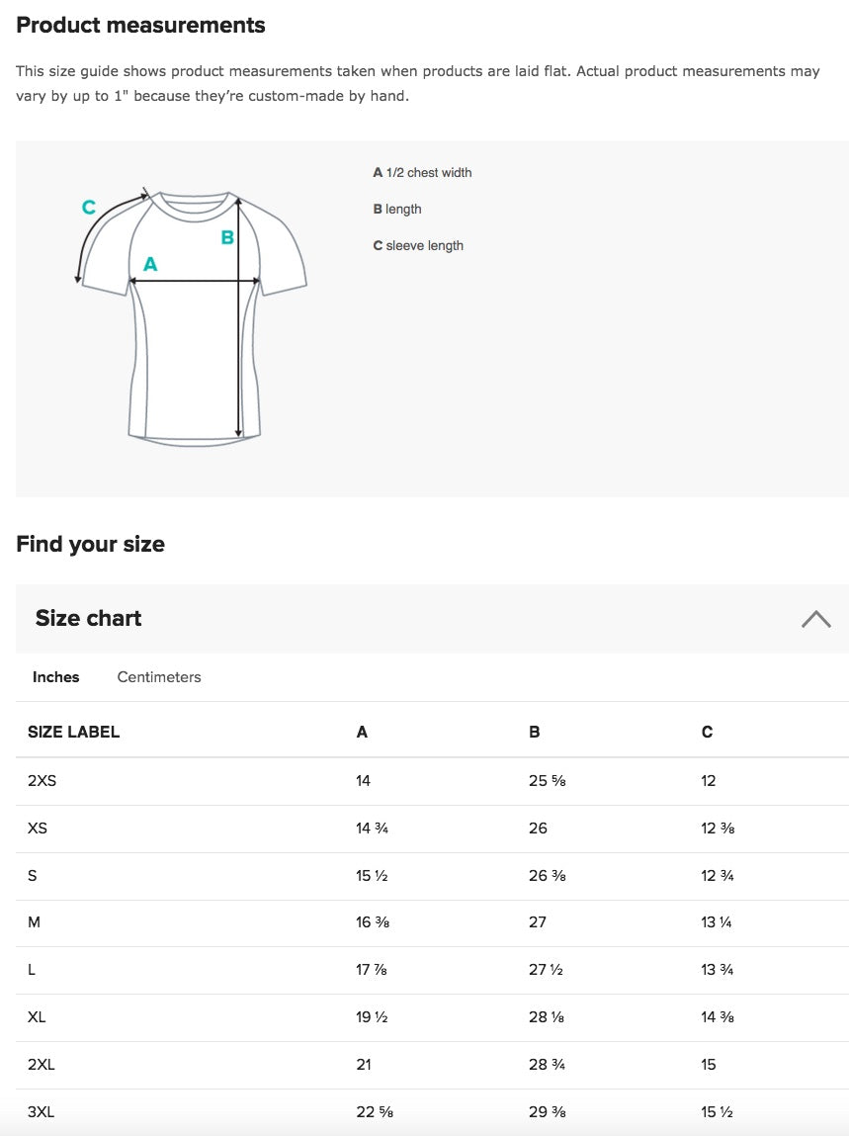Viewport: 849px width, 1136px height.
Task: Click the Size chart section header
Action: click(x=89, y=619)
